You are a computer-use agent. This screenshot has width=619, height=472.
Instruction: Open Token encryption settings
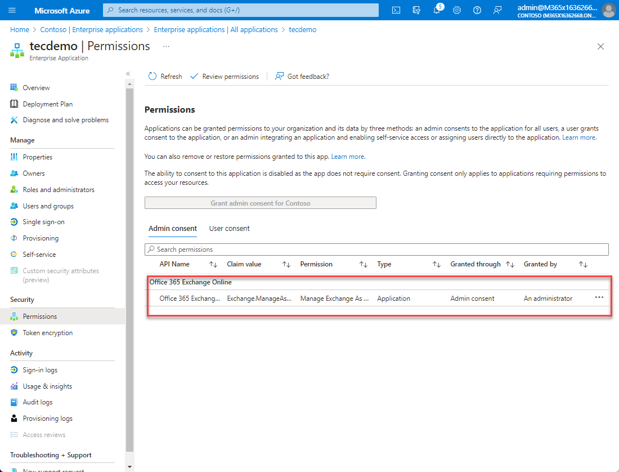pos(48,332)
